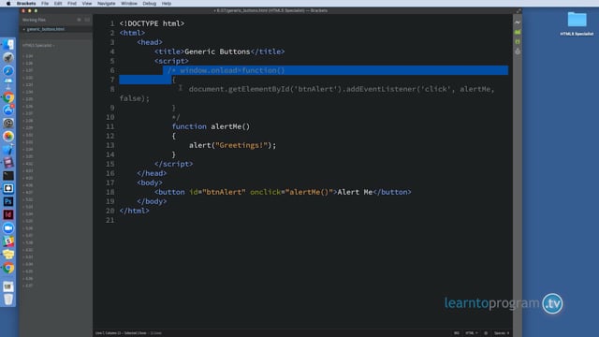Click inside the Greetings! string on line 13
This screenshot has width=599, height=337.
click(241, 145)
